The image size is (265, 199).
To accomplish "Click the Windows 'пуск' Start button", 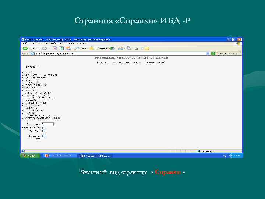I will click(x=30, y=156).
